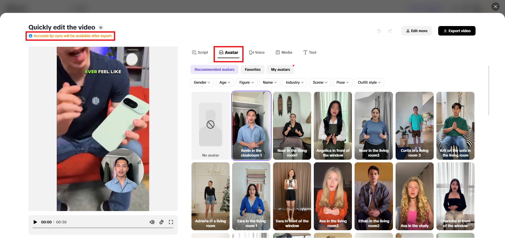Mute the video volume
This screenshot has width=505, height=241.
pos(152,222)
